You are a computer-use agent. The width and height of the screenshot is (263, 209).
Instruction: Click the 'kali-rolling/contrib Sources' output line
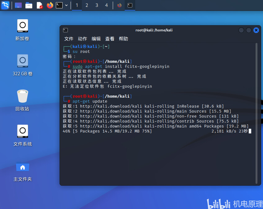point(151,121)
